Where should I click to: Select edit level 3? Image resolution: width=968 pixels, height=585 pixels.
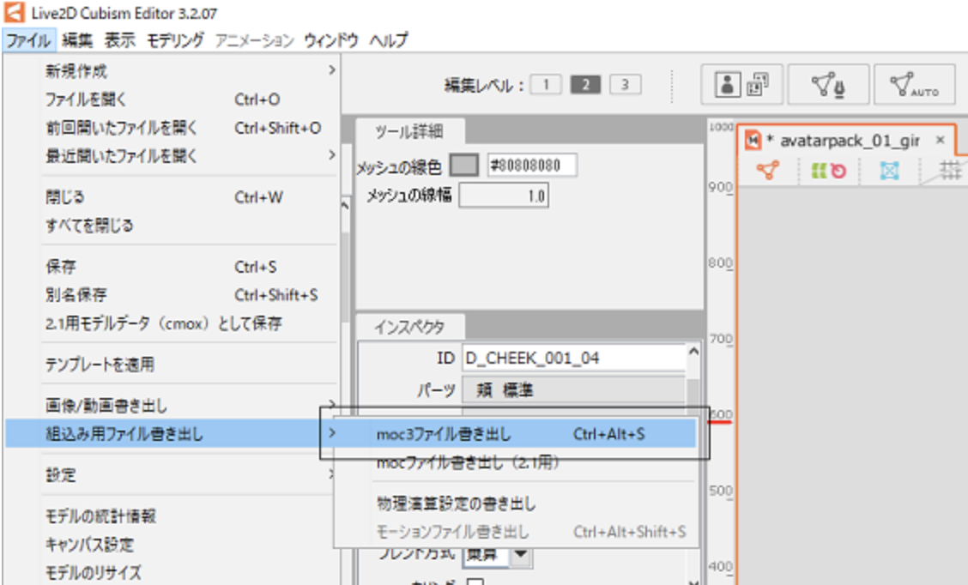(x=625, y=84)
